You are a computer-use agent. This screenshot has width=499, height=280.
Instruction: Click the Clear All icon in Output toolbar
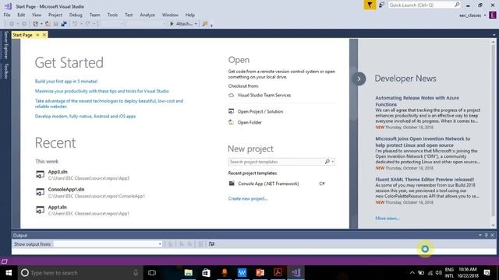pos(201,243)
